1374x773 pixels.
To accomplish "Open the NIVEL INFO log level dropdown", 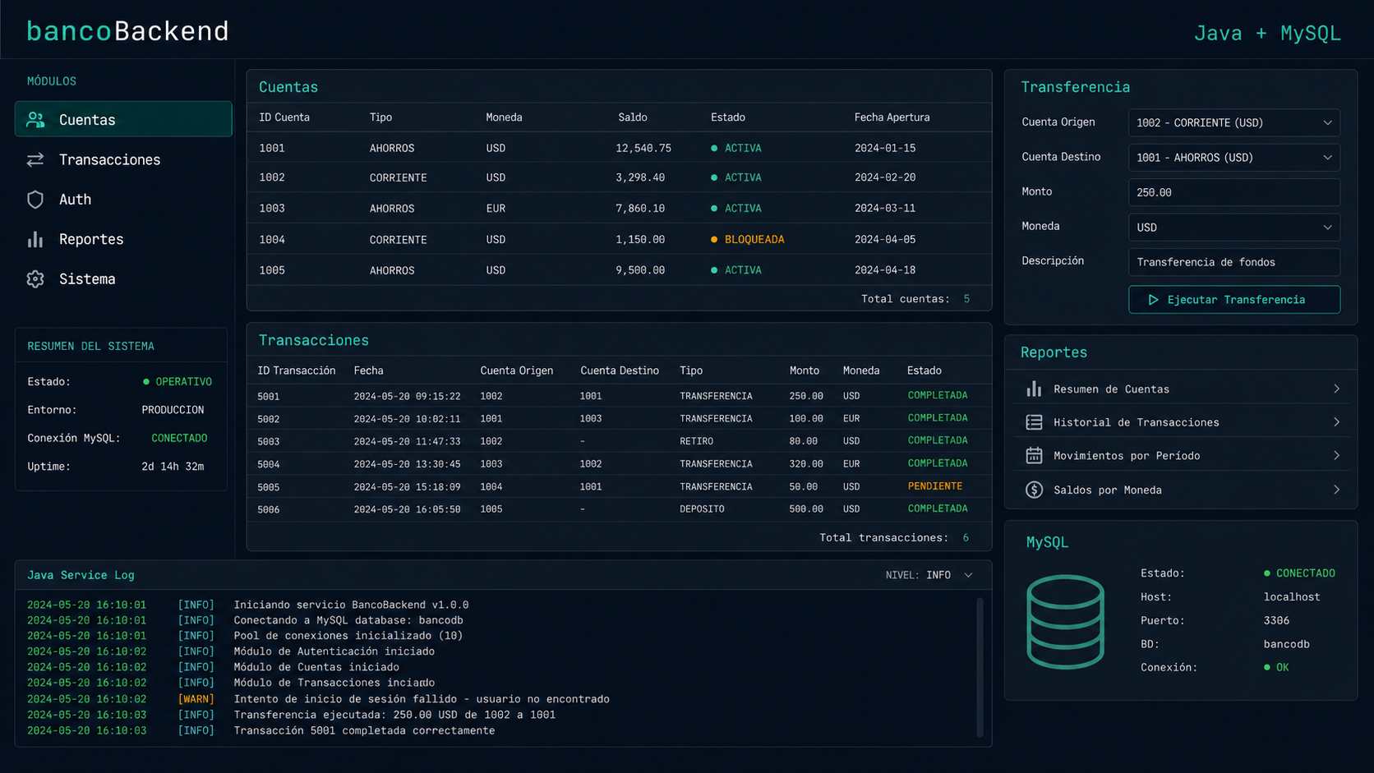I will (929, 575).
